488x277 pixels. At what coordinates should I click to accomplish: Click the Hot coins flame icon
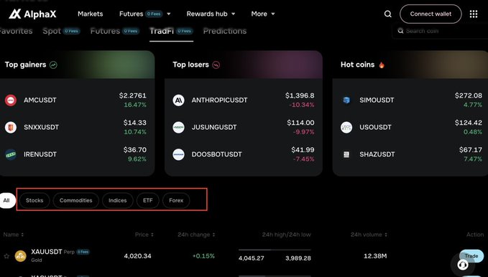click(382, 65)
